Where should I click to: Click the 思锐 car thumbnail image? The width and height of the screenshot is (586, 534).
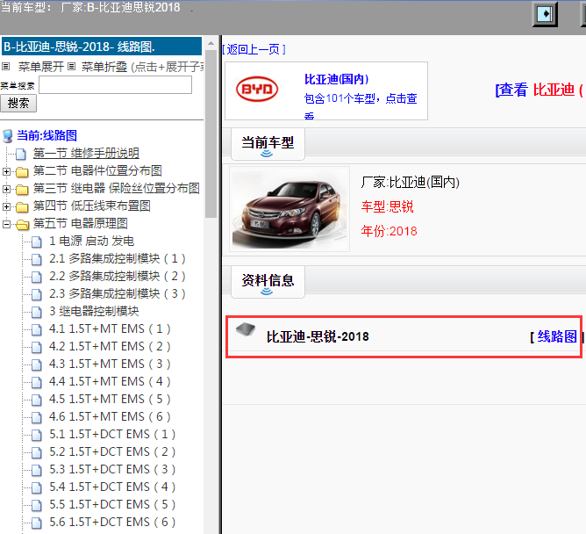click(289, 209)
